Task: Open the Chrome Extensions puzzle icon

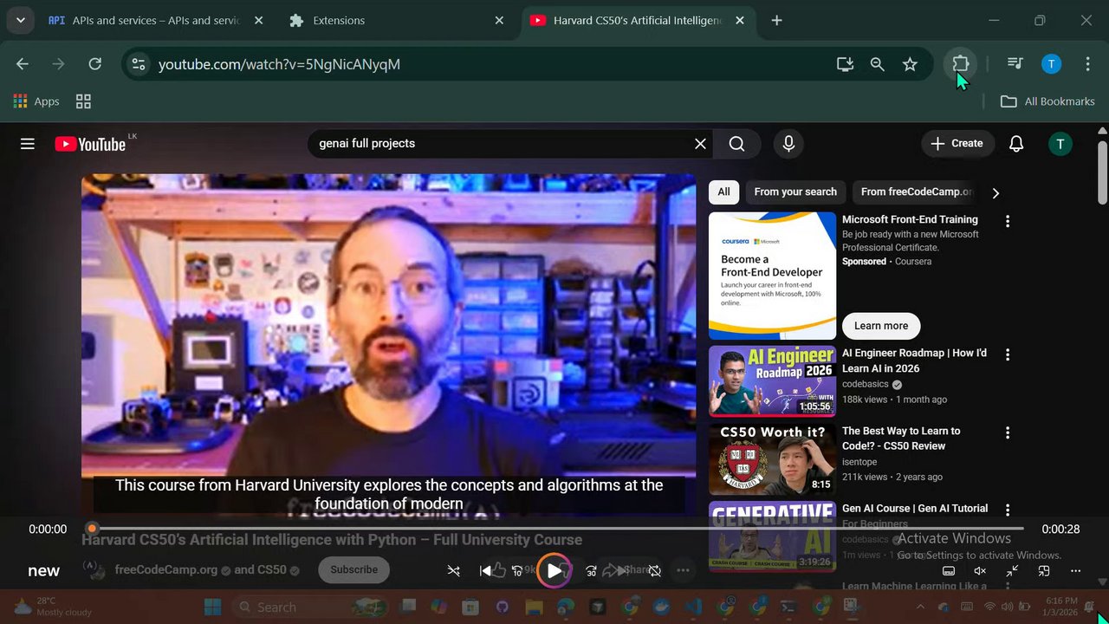Action: pos(960,64)
